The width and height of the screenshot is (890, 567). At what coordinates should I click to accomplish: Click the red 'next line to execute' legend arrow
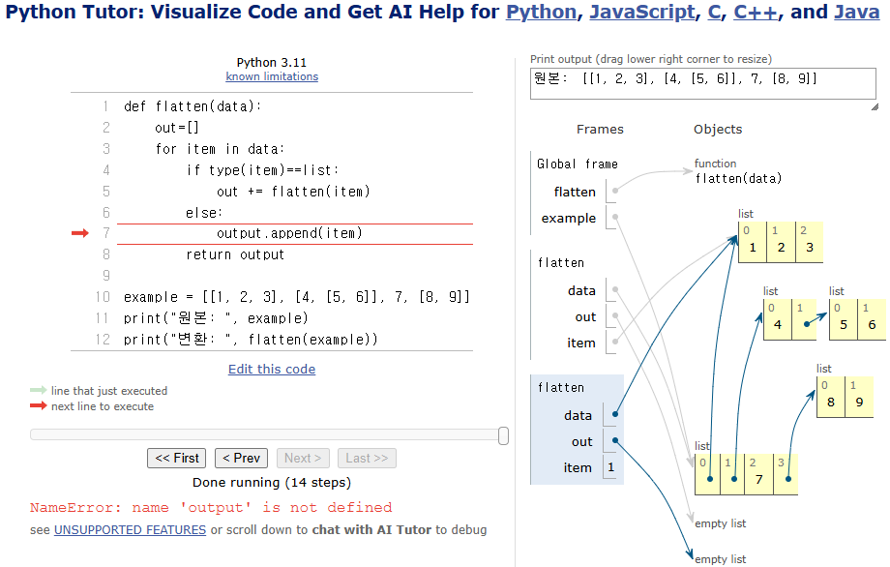pyautogui.click(x=38, y=405)
